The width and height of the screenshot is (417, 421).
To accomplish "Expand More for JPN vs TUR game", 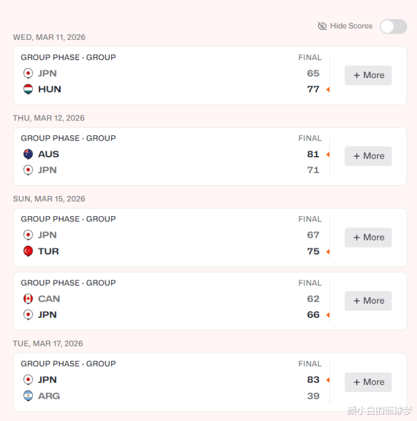I will [x=368, y=237].
